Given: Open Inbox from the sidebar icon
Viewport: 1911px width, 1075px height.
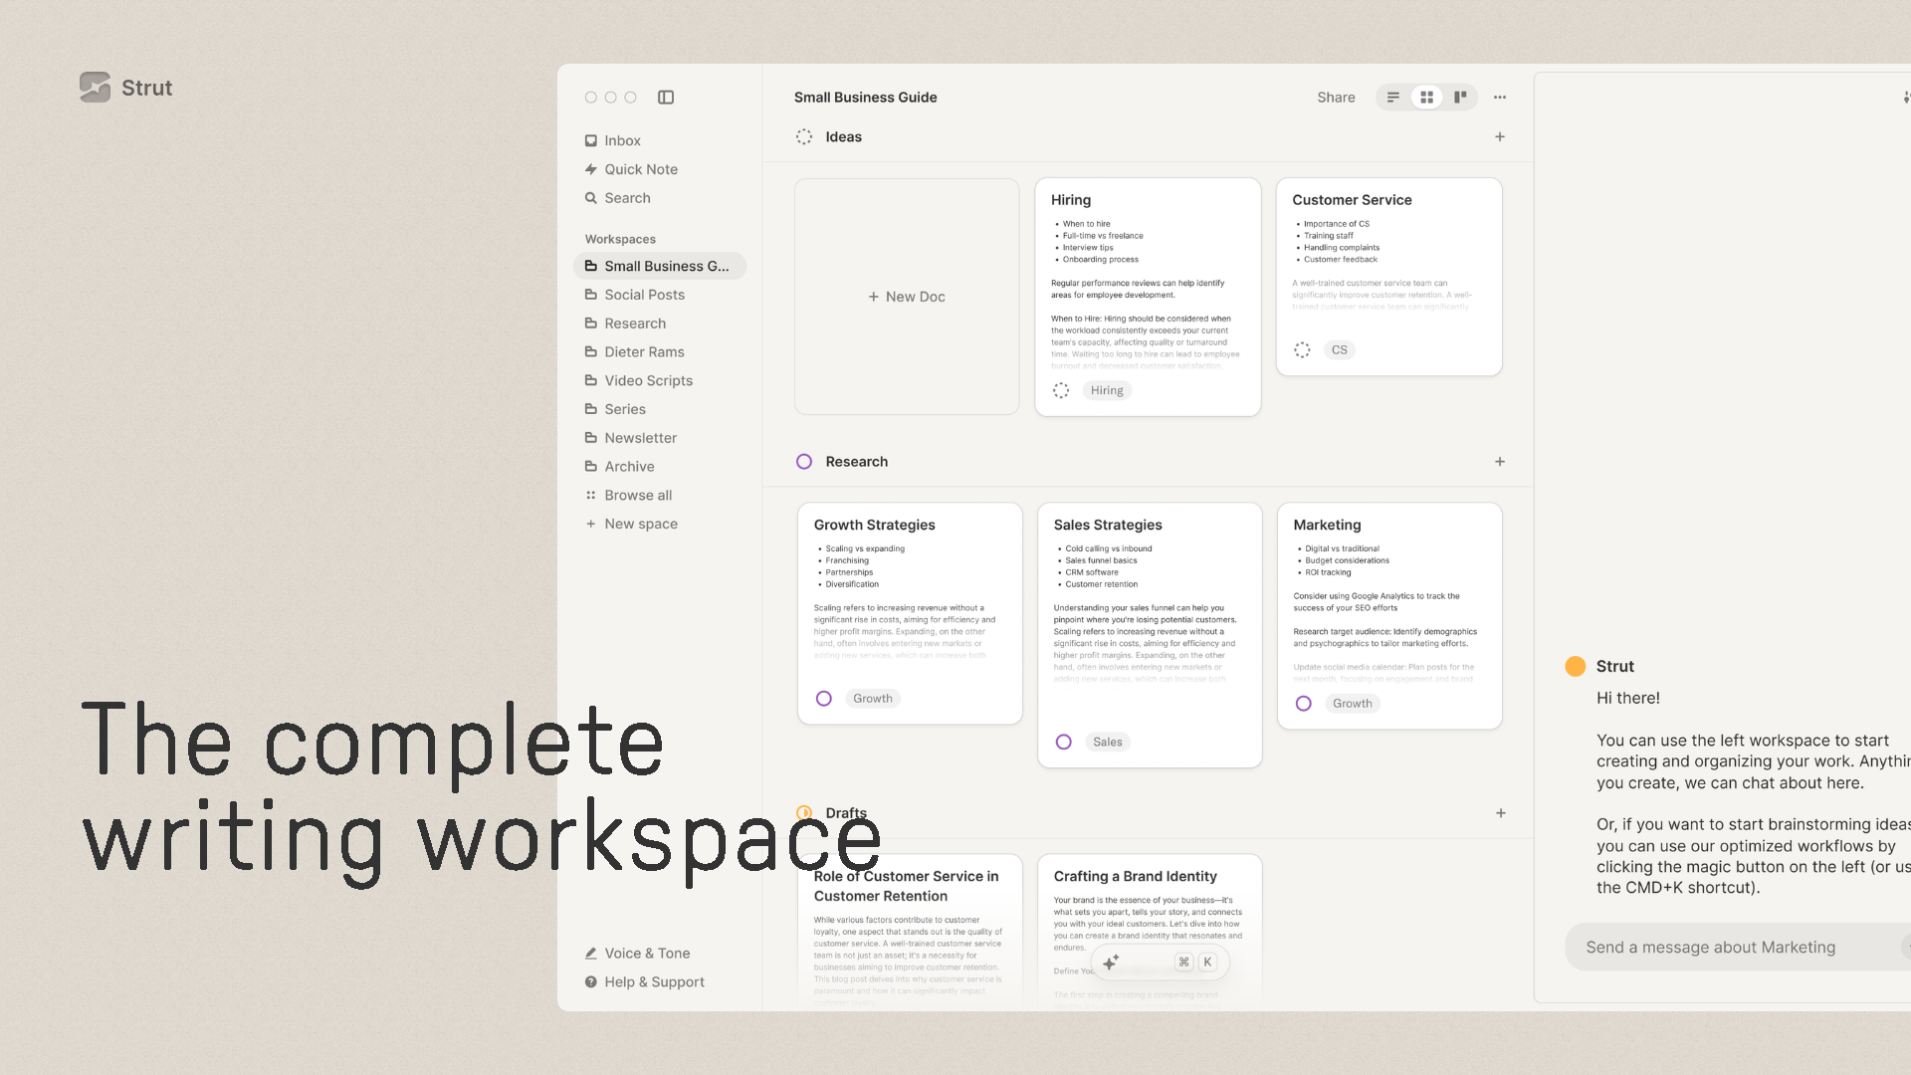Looking at the screenshot, I should coord(591,140).
